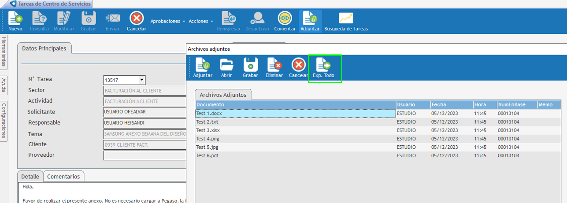Screen dimensions: 567x203
Task: Click the Busqueda de Tareas icon
Action: pyautogui.click(x=346, y=19)
